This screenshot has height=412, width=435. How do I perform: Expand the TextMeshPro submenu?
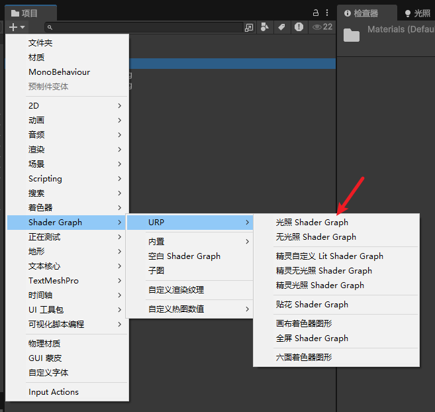67,281
